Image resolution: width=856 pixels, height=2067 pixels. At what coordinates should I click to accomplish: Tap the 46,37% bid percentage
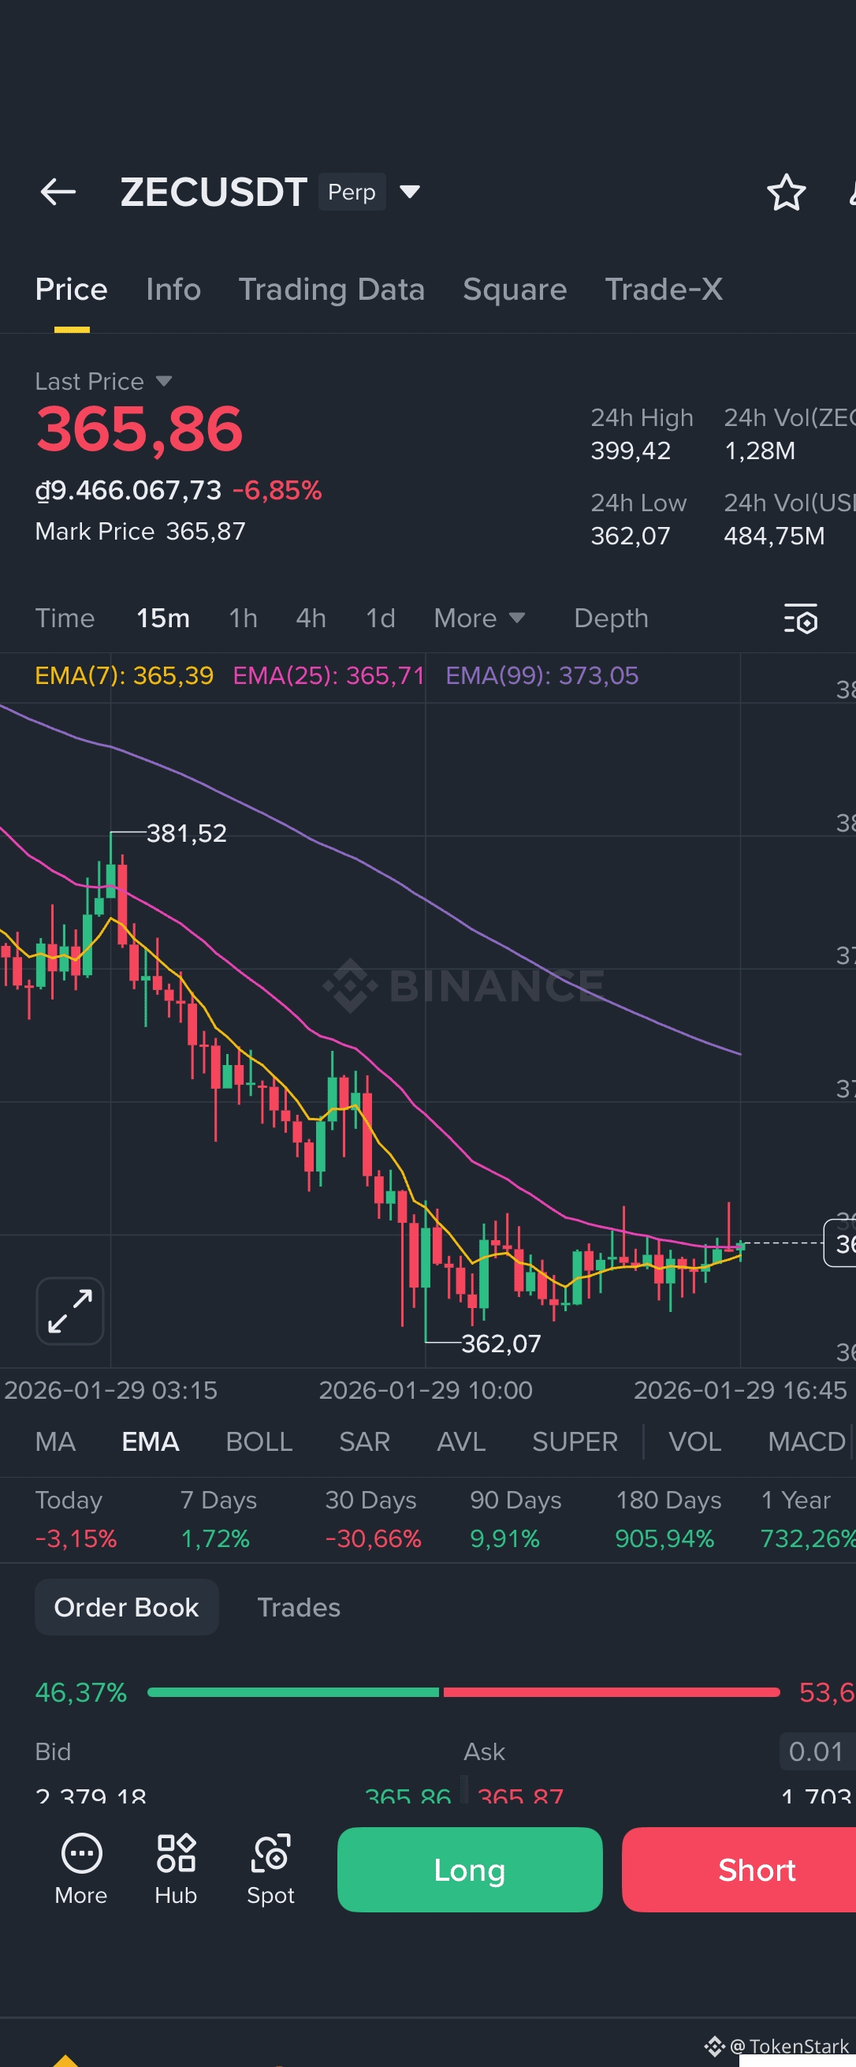coord(81,1692)
